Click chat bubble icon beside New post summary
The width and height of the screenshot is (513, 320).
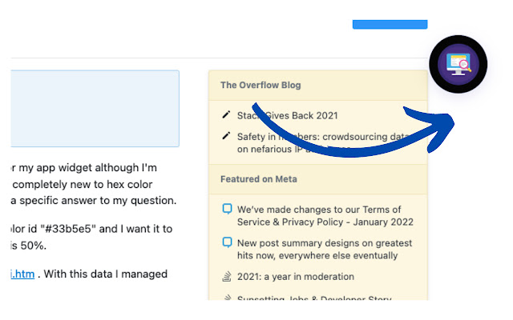227,242
